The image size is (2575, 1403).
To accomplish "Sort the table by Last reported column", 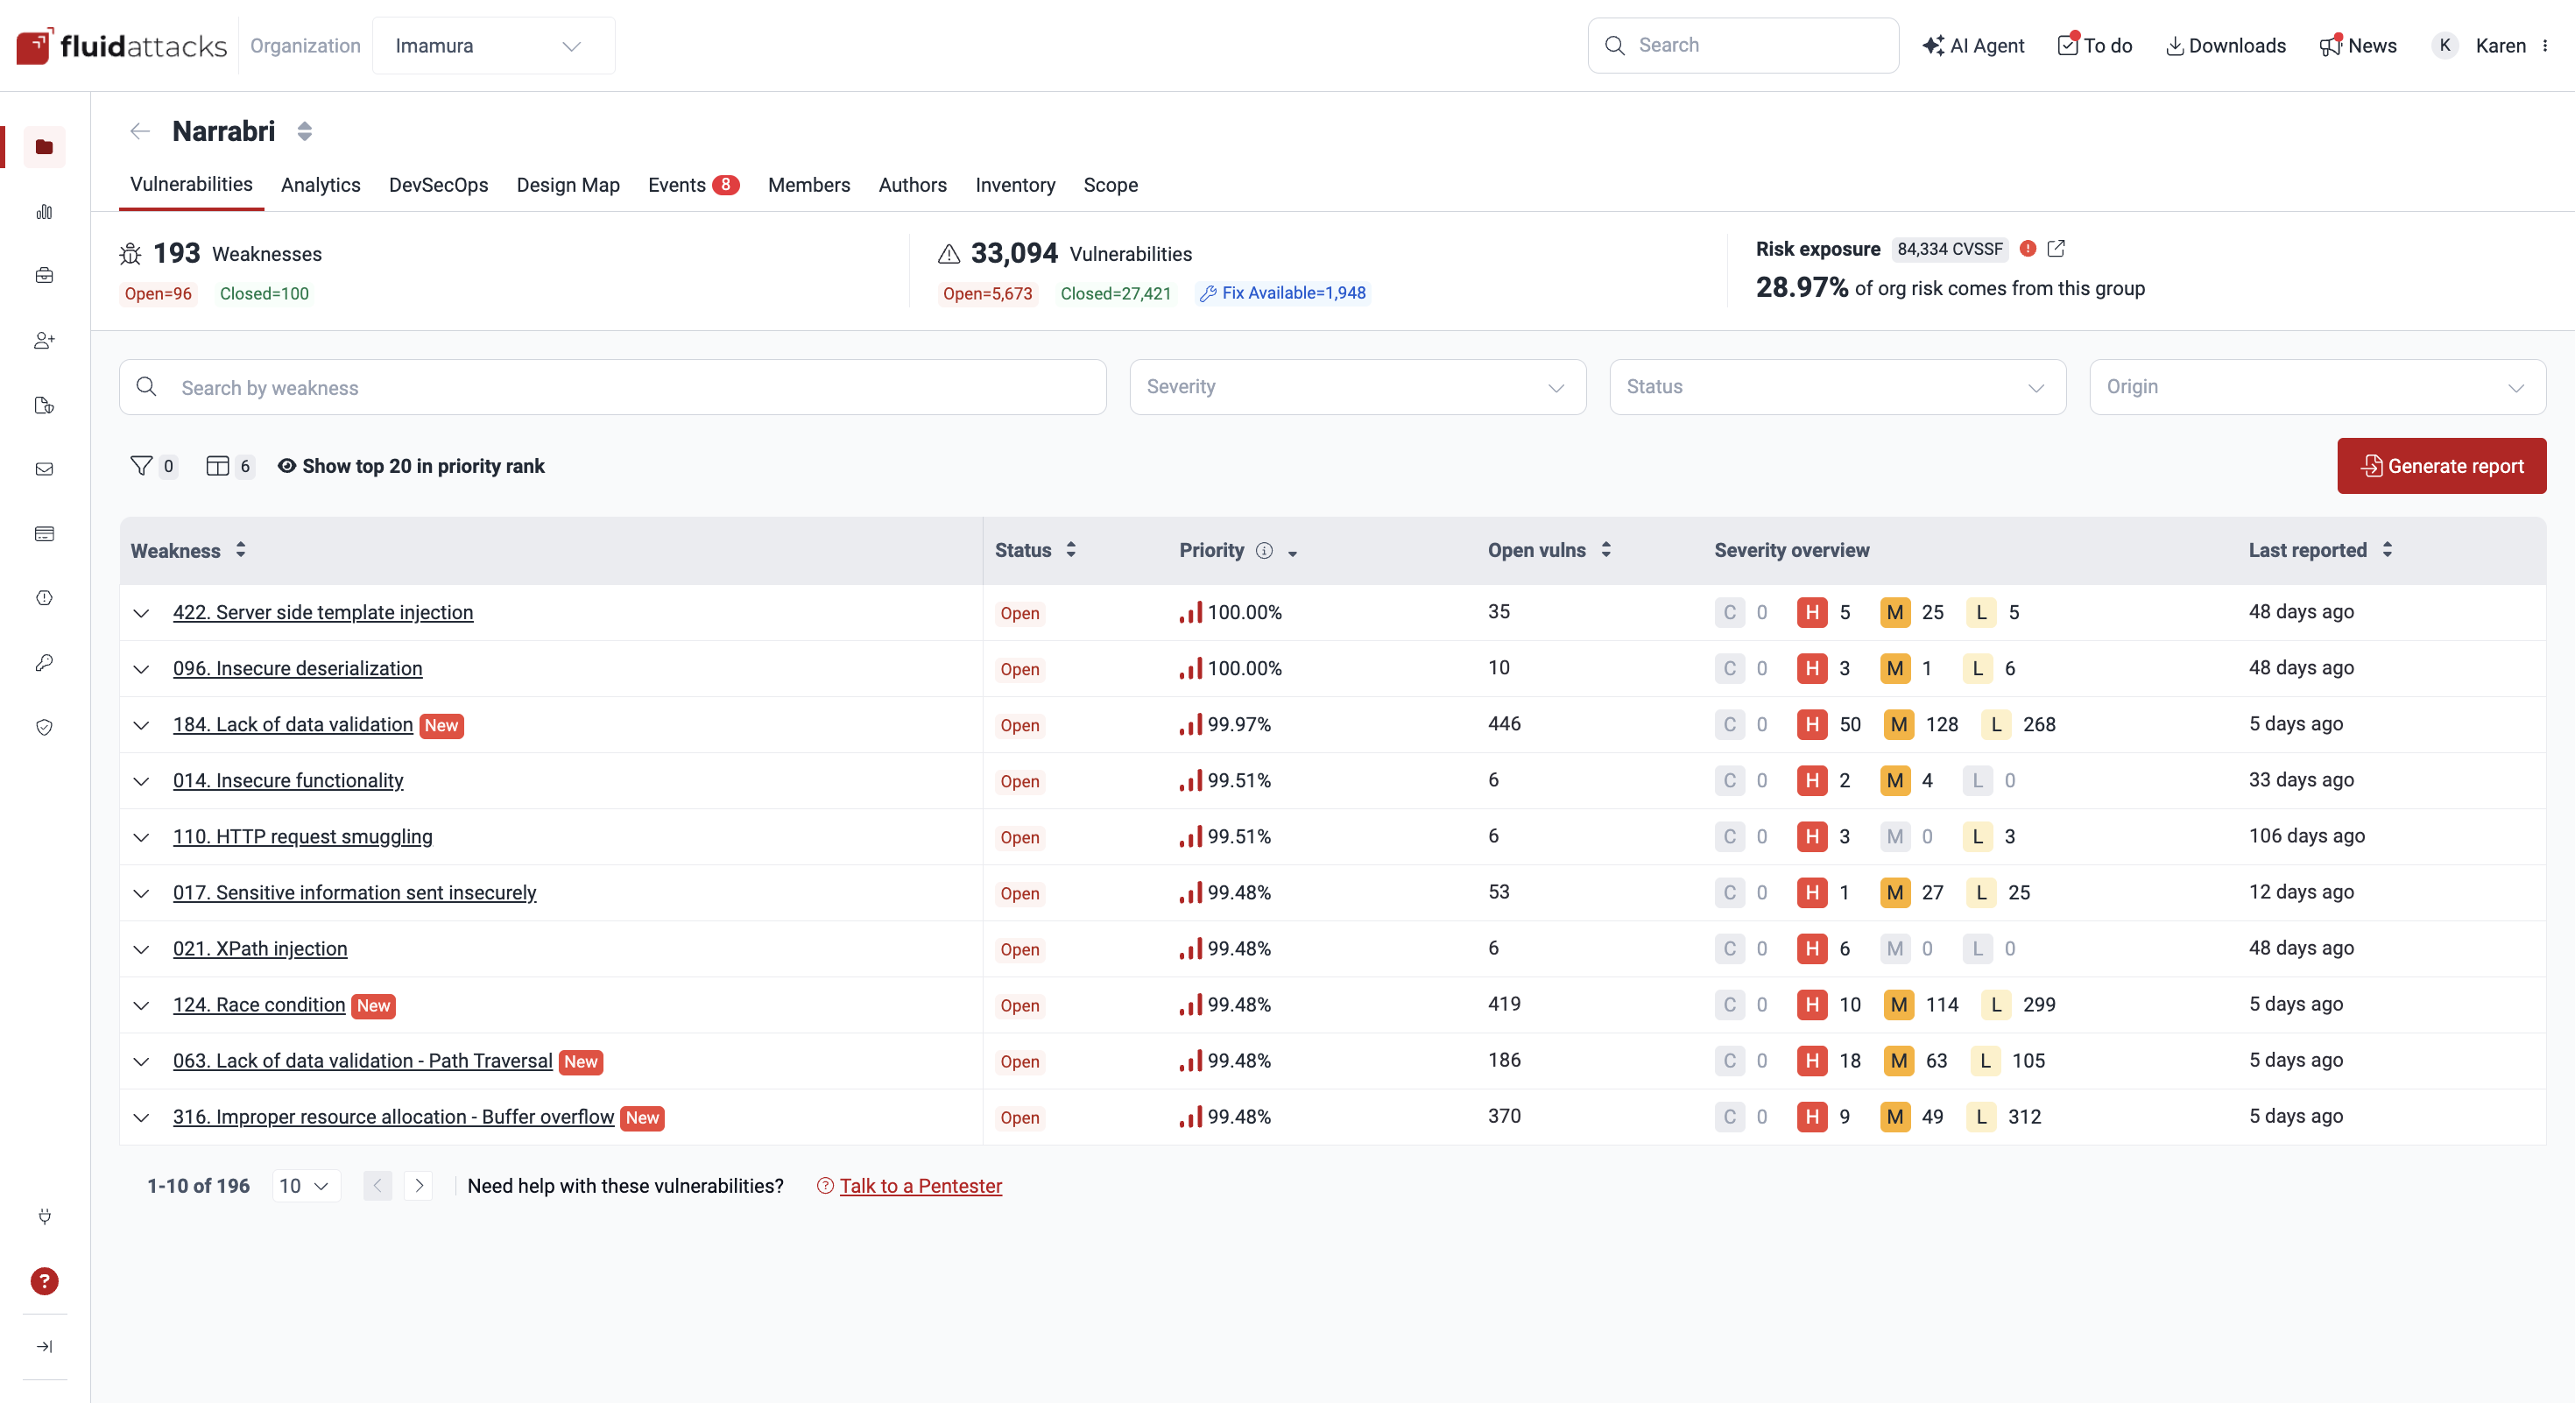I will coord(2321,550).
